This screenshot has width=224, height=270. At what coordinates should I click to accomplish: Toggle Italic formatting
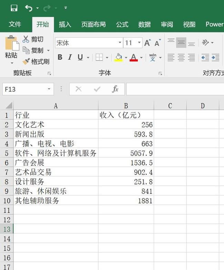pos(70,58)
